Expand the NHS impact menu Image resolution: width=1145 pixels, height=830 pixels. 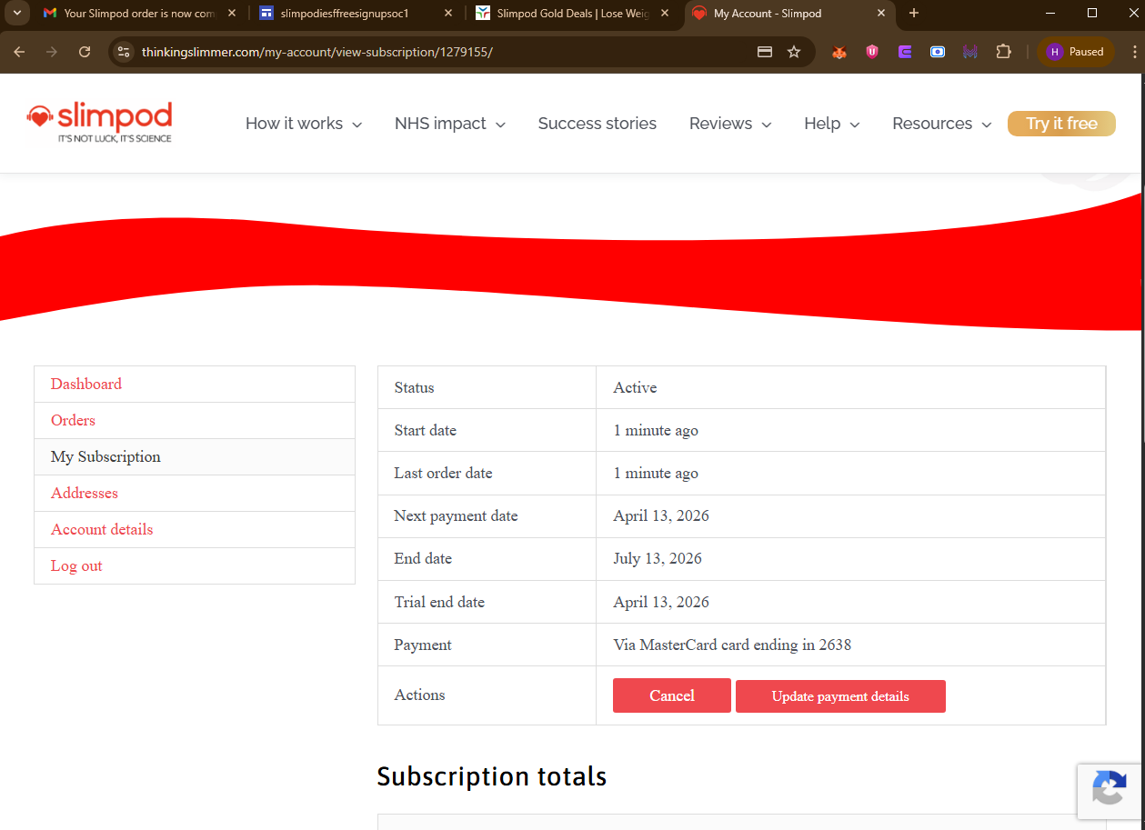pos(450,124)
